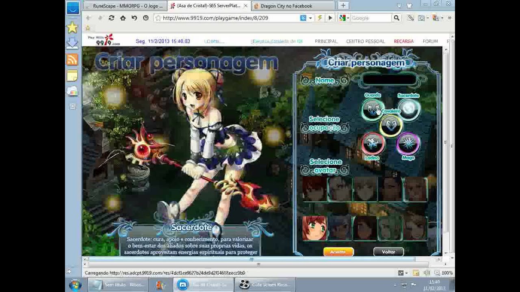Viewport: 520px width, 292px height.
Task: Select the second avatar in bottom row
Action: tap(340, 228)
